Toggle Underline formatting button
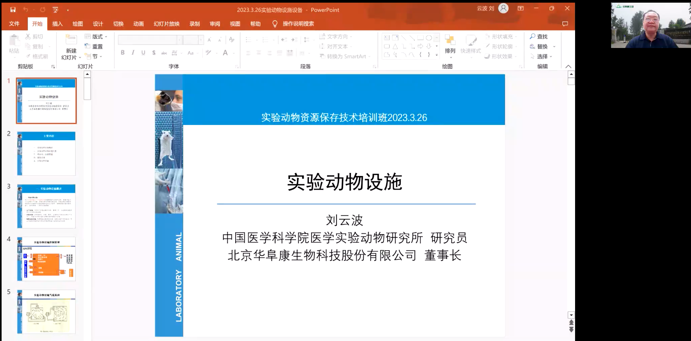Screen dimensions: 691x341 (143, 53)
